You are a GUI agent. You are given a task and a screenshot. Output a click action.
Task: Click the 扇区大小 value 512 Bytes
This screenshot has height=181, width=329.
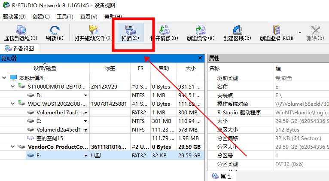[x=287, y=130]
